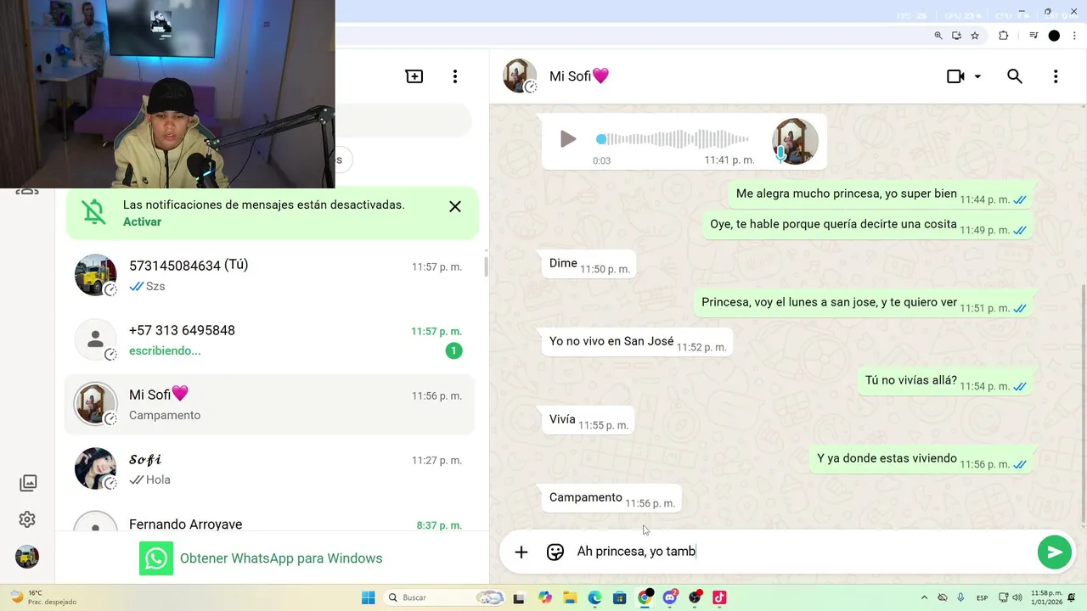This screenshot has height=611, width=1087.
Task: Focus the message text input field
Action: [x=803, y=552]
